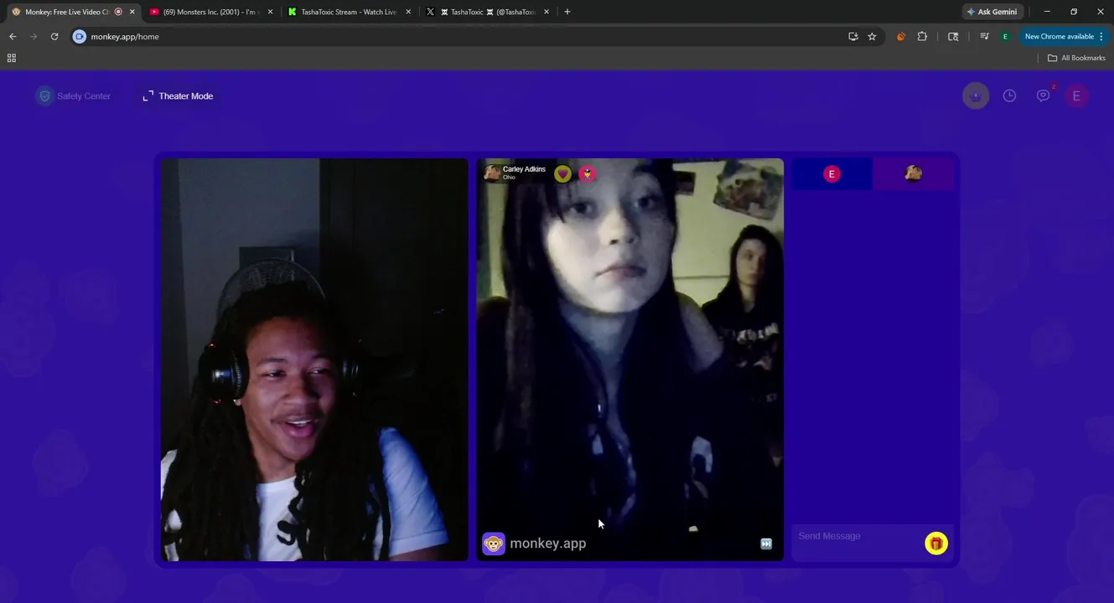Screen dimensions: 1114x603
Task: Open the pink E profile avatar
Action: coord(1076,96)
